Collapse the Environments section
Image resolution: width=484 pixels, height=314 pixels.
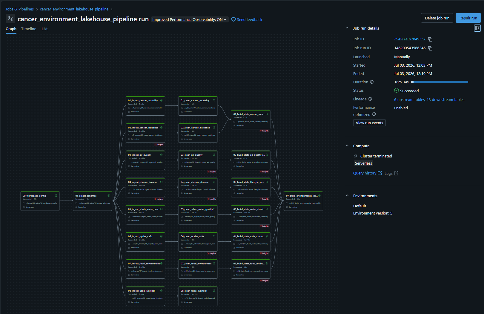(x=347, y=196)
